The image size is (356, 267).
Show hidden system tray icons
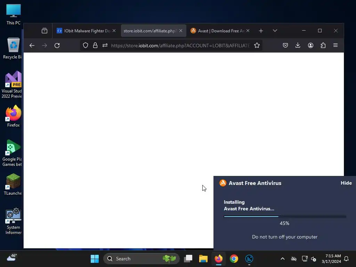(x=283, y=259)
